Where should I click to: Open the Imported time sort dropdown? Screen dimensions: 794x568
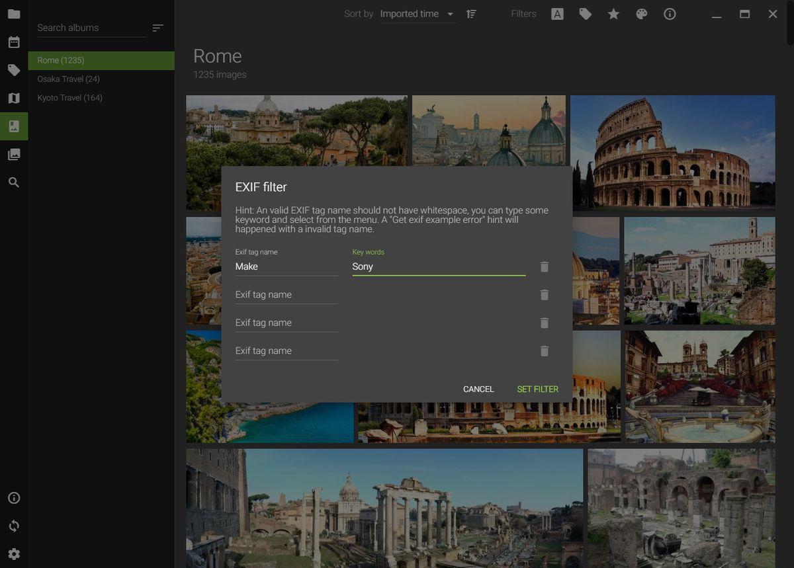click(418, 14)
